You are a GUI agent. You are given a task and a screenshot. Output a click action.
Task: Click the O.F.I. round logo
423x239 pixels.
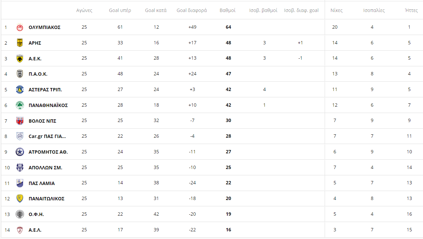[20, 214]
